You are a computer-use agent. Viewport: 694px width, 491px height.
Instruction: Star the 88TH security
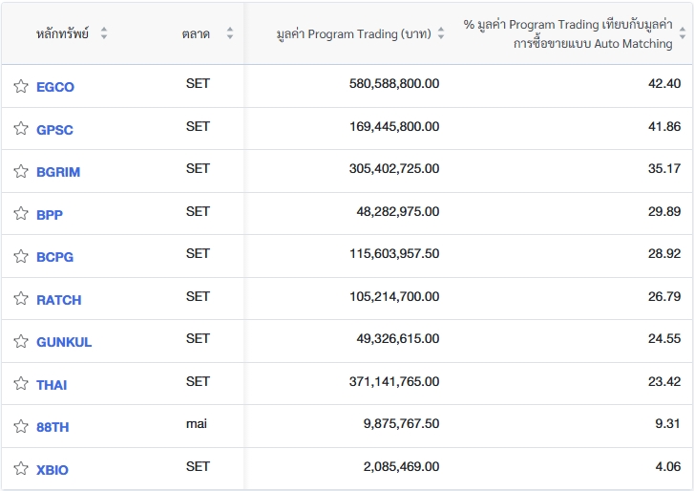pyautogui.click(x=21, y=426)
